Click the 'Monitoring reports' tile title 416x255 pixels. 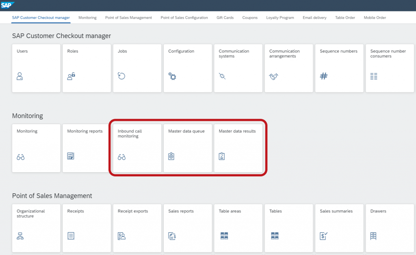[85, 131]
